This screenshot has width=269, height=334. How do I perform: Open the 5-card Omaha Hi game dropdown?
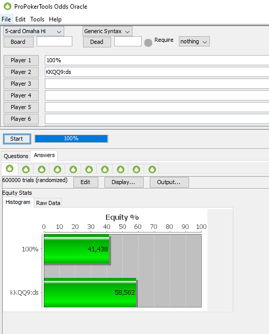pyautogui.click(x=34, y=31)
